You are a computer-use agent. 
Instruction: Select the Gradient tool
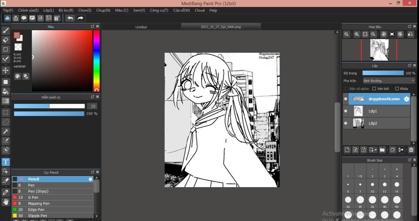click(x=6, y=101)
